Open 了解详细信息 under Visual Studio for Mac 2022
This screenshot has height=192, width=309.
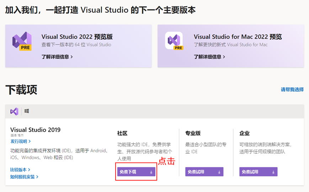(209, 57)
